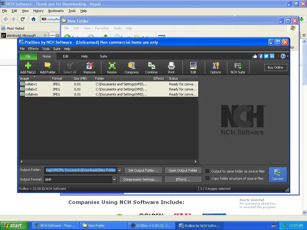Enable Copy folder structure of source files

(207, 178)
